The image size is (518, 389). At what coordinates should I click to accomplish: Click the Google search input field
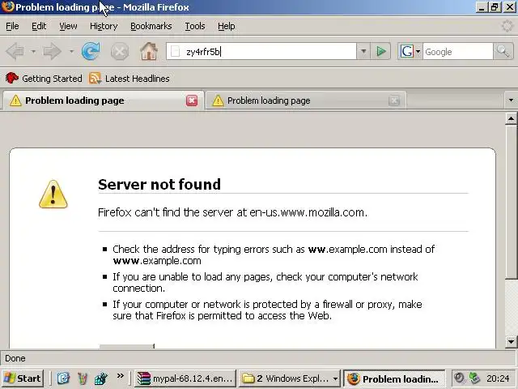coord(458,52)
